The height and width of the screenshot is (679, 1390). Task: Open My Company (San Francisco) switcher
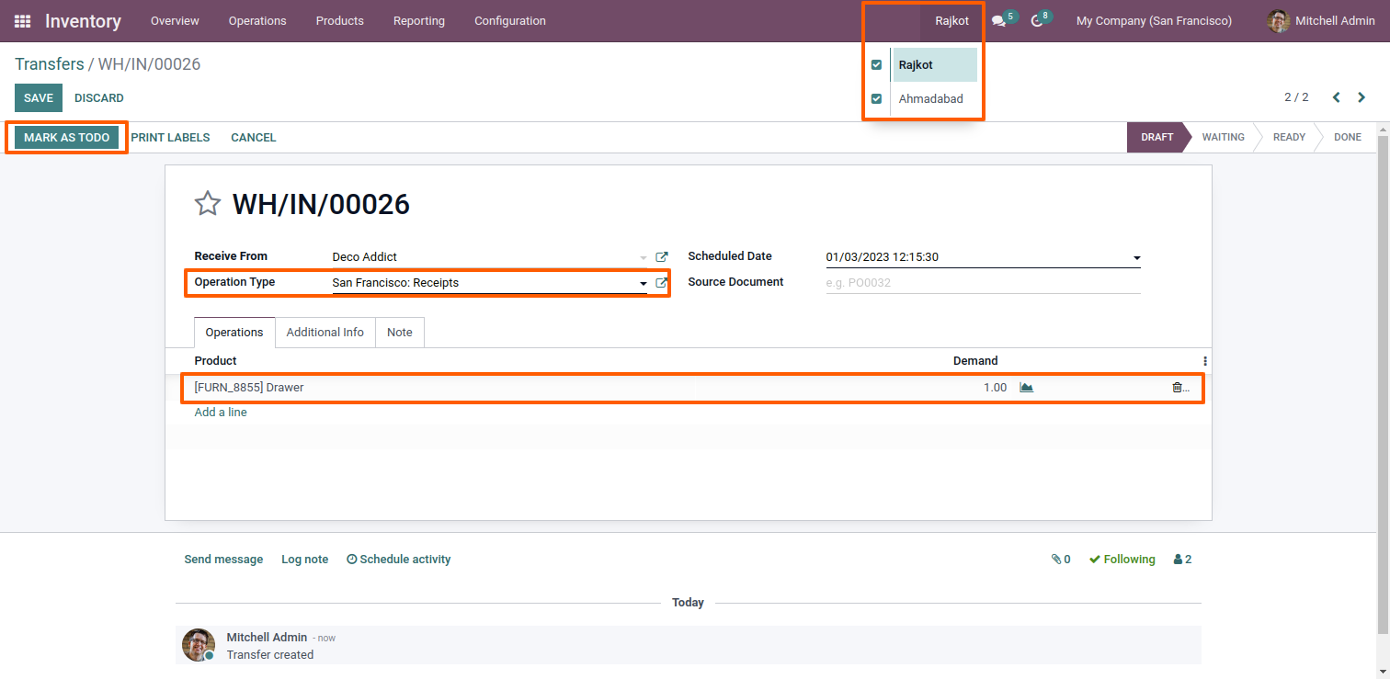click(1154, 21)
